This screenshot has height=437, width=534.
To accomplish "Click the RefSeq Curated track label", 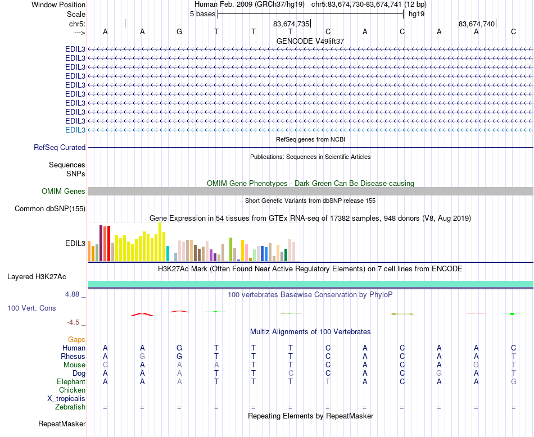I will 59,147.
